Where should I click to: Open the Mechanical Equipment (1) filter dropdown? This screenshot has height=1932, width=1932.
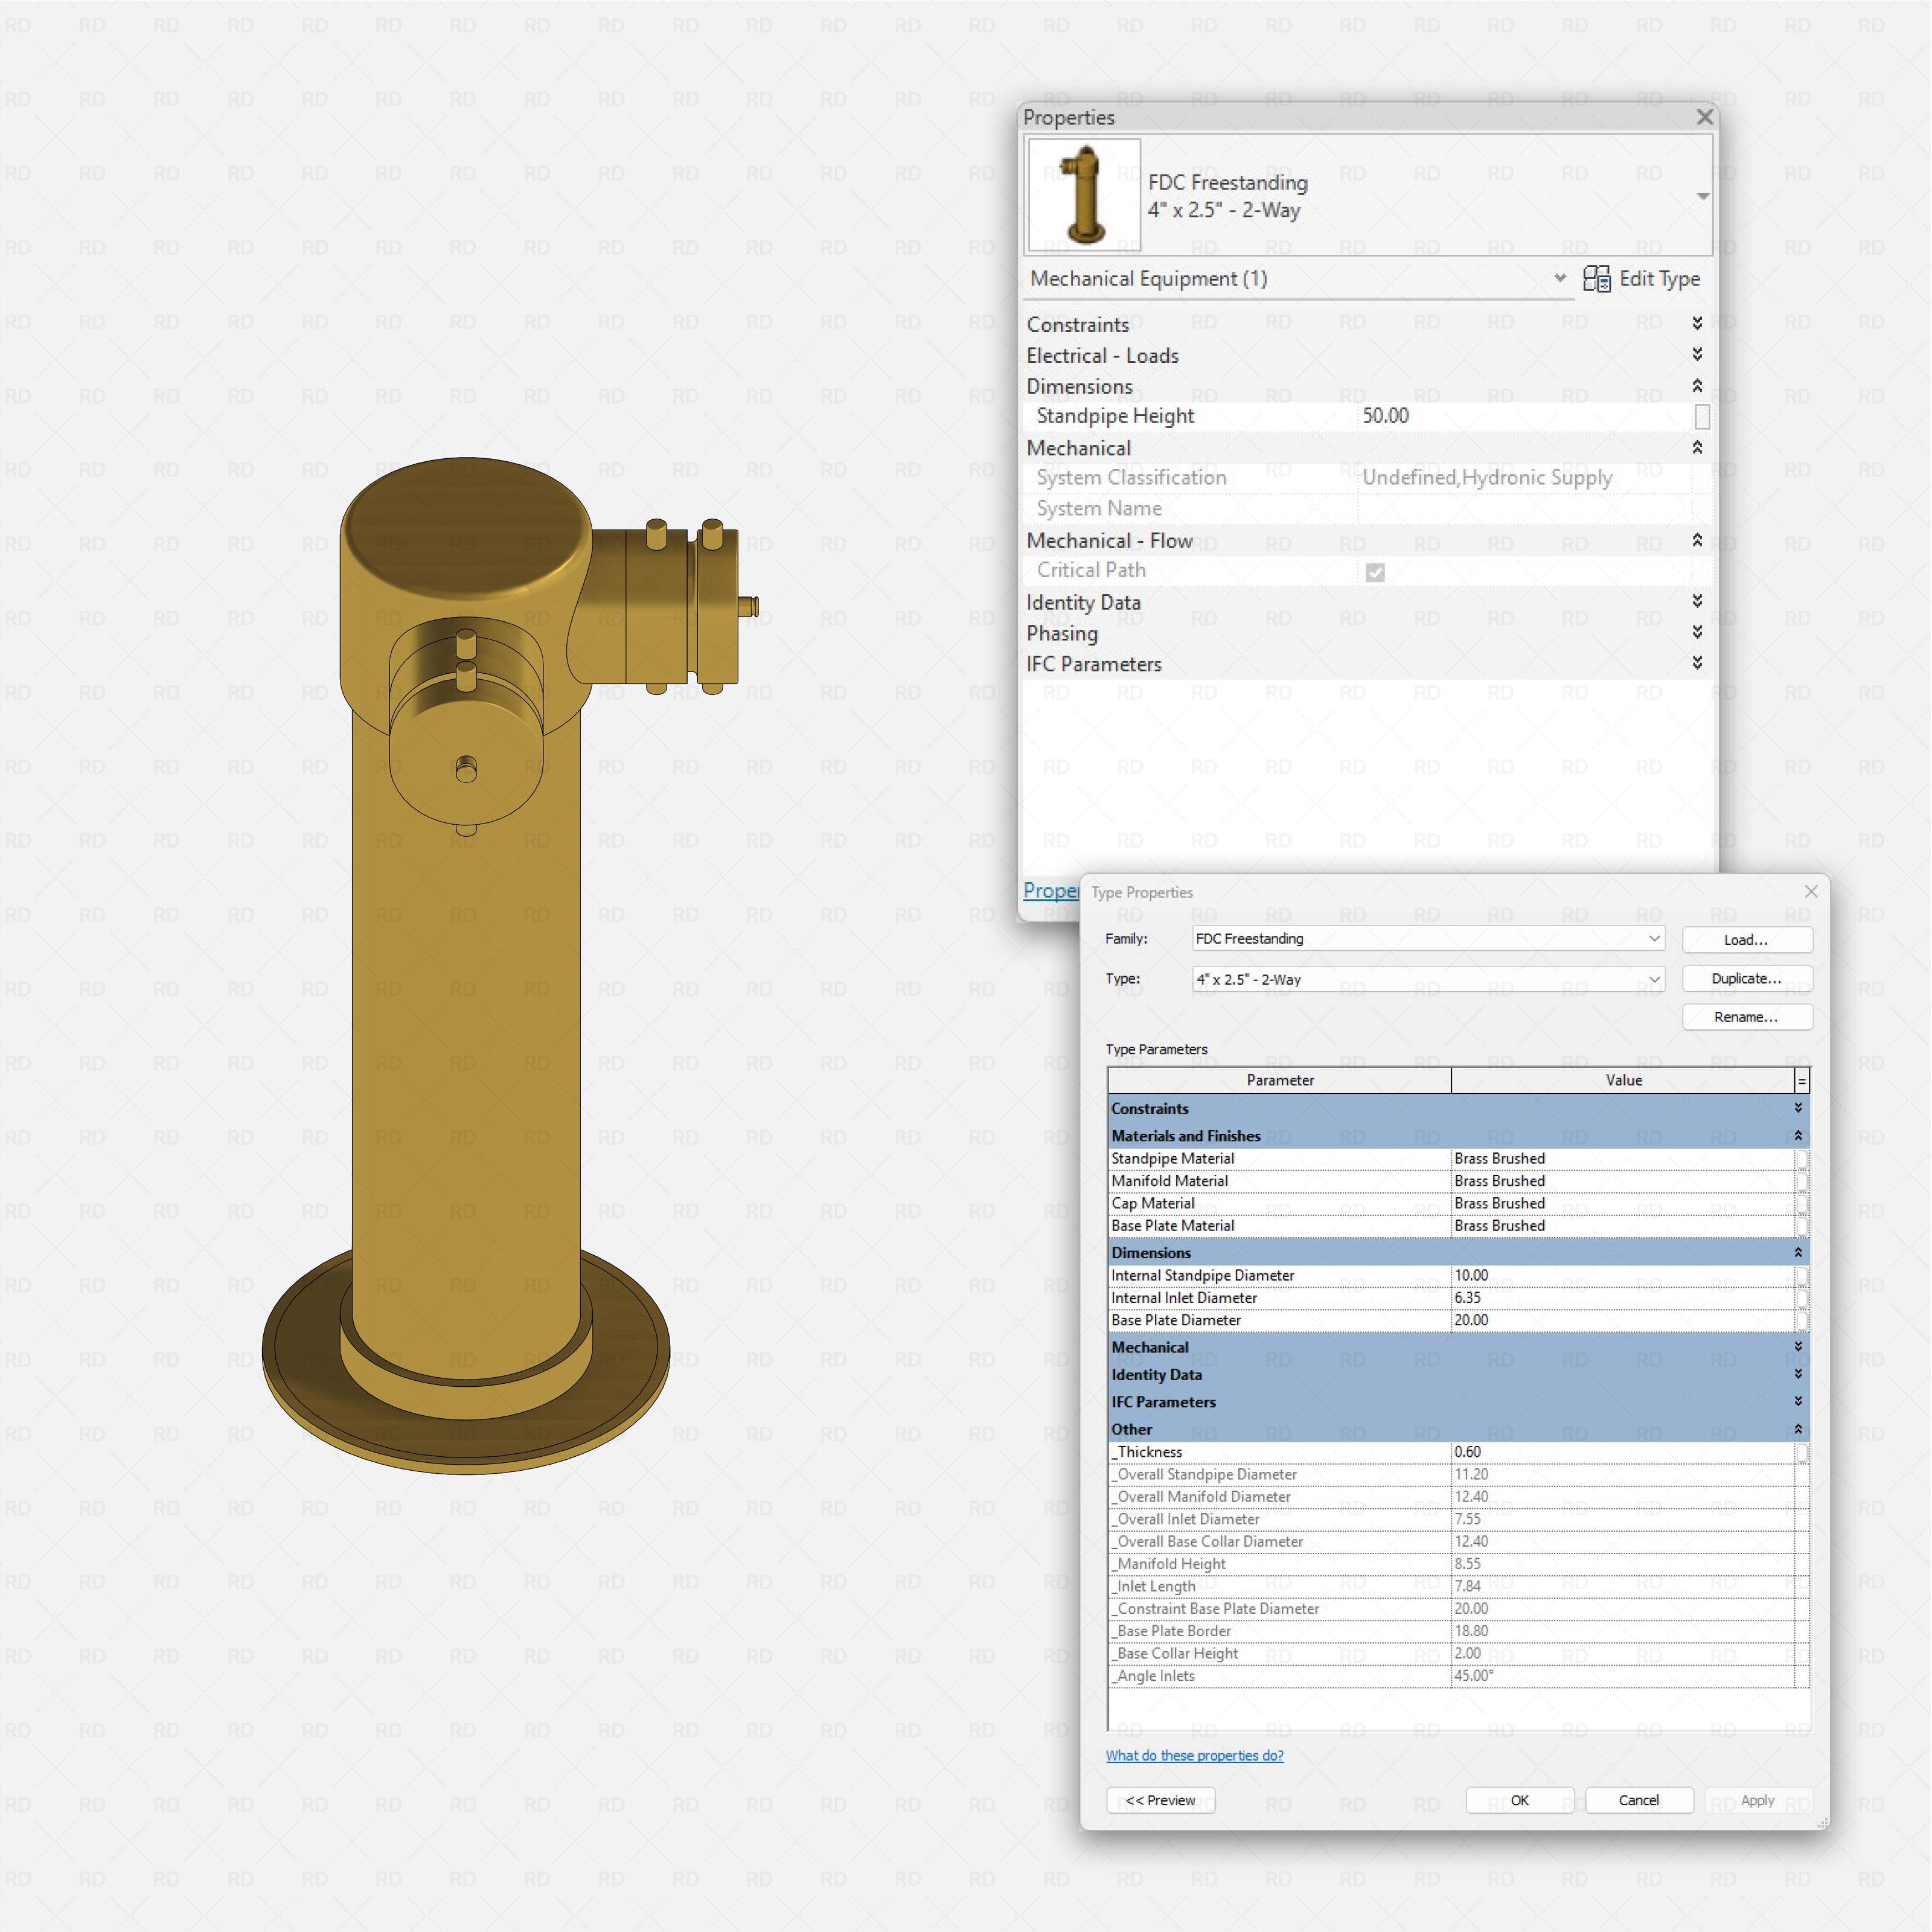coord(1560,279)
